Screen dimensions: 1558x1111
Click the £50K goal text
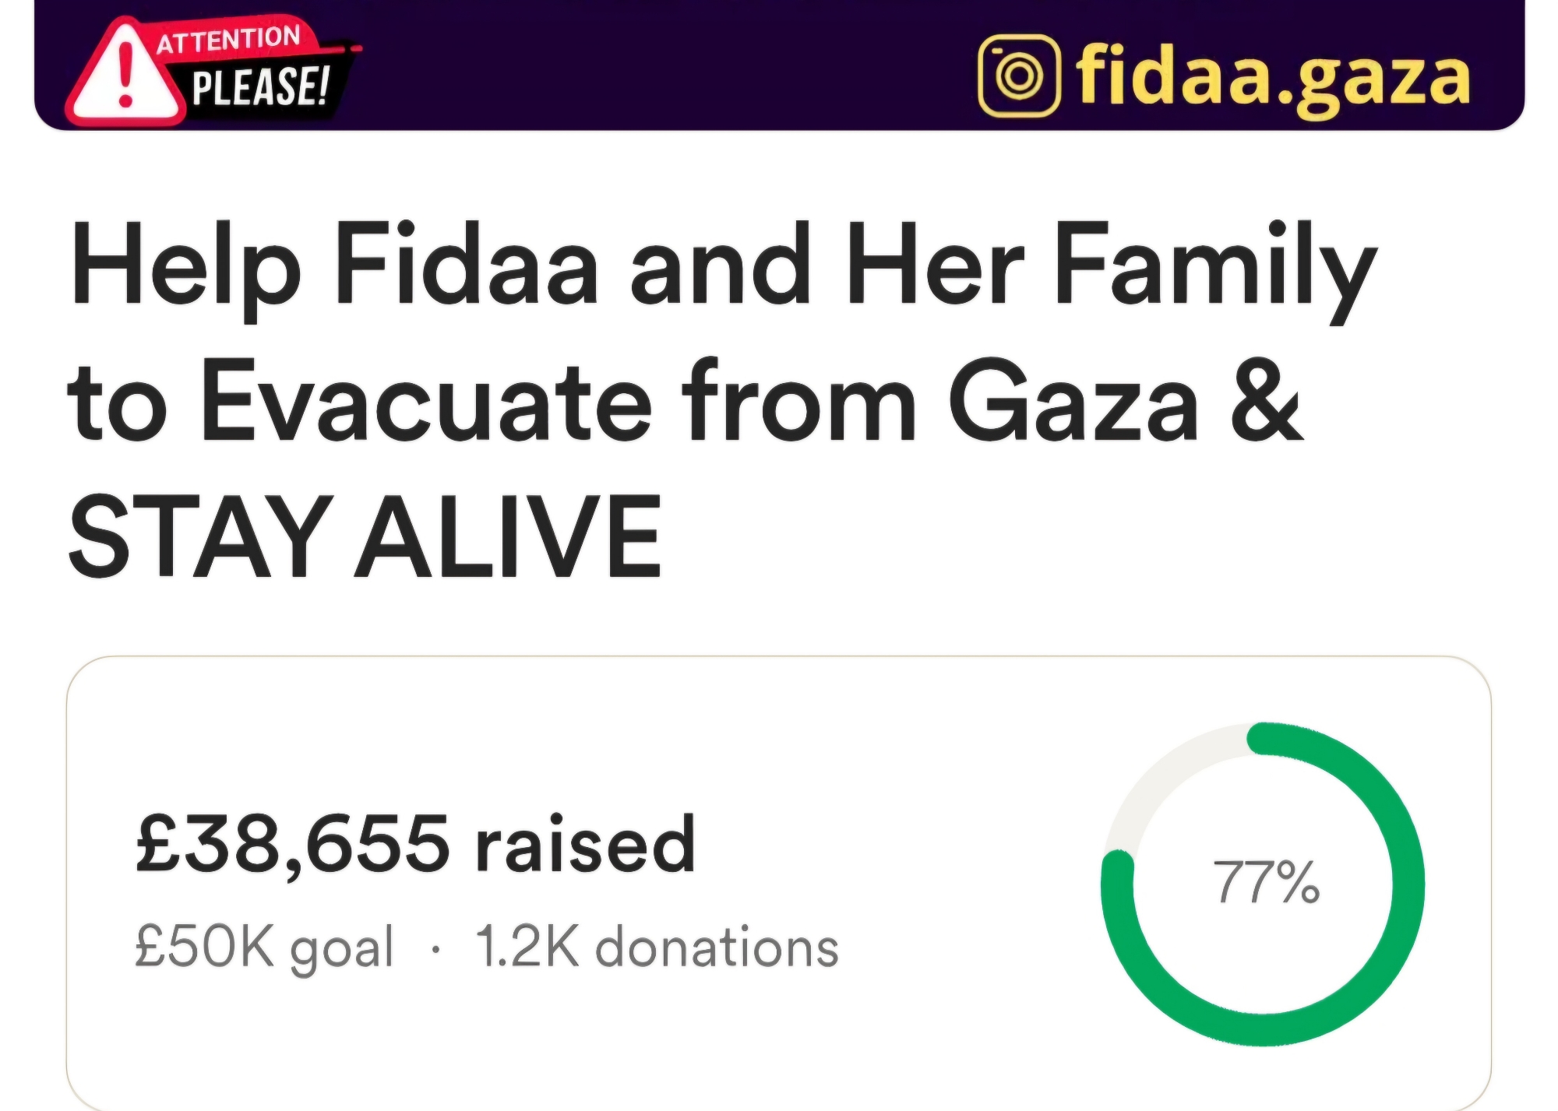(x=264, y=948)
